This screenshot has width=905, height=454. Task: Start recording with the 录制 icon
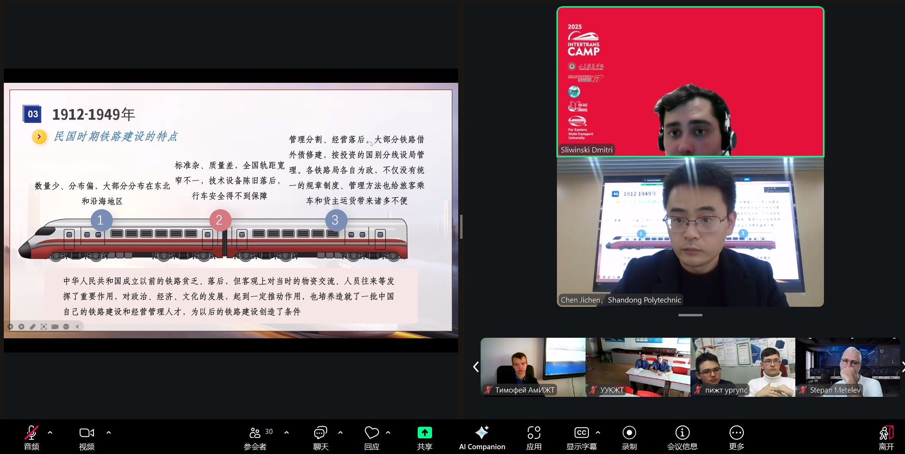click(629, 437)
